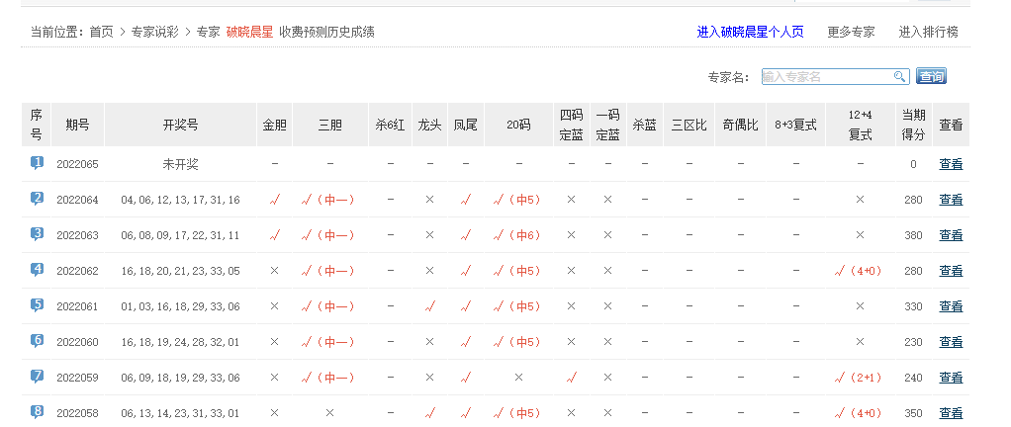Navigate to 首页 in breadcrumb
1011x427 pixels.
(x=101, y=32)
